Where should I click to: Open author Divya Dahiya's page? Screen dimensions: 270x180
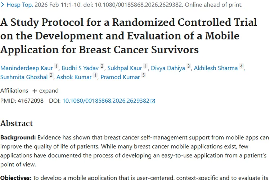coord(167,68)
